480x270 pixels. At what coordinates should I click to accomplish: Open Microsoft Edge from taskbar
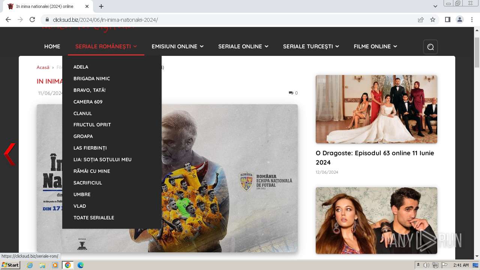81,265
